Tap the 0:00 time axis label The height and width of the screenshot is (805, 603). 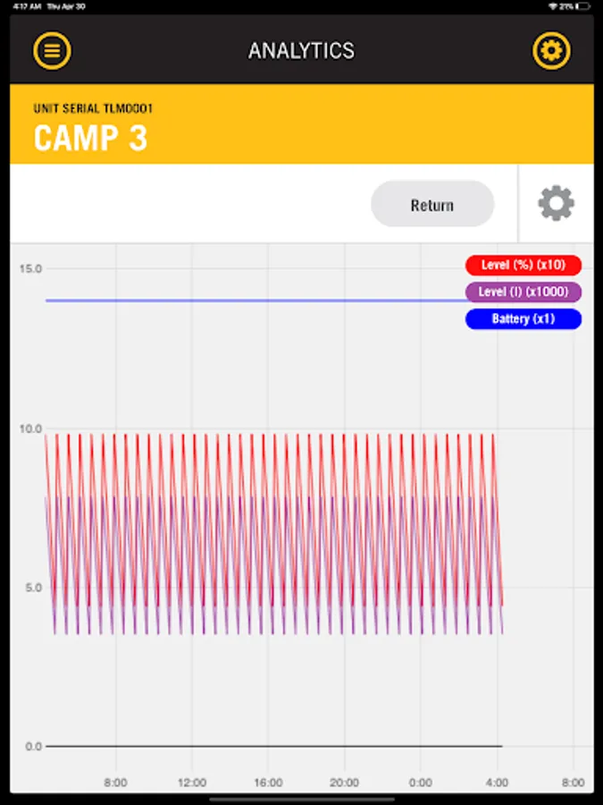pyautogui.click(x=421, y=783)
